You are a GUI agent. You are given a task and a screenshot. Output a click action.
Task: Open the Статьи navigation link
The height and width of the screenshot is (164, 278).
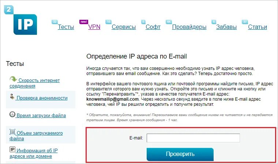tap(258, 27)
